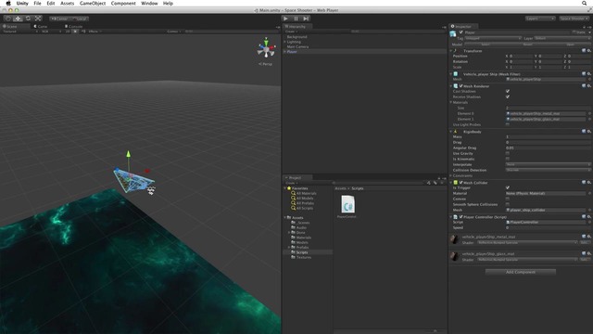The height and width of the screenshot is (334, 593).
Task: Open the Component menu
Action: coord(123,3)
